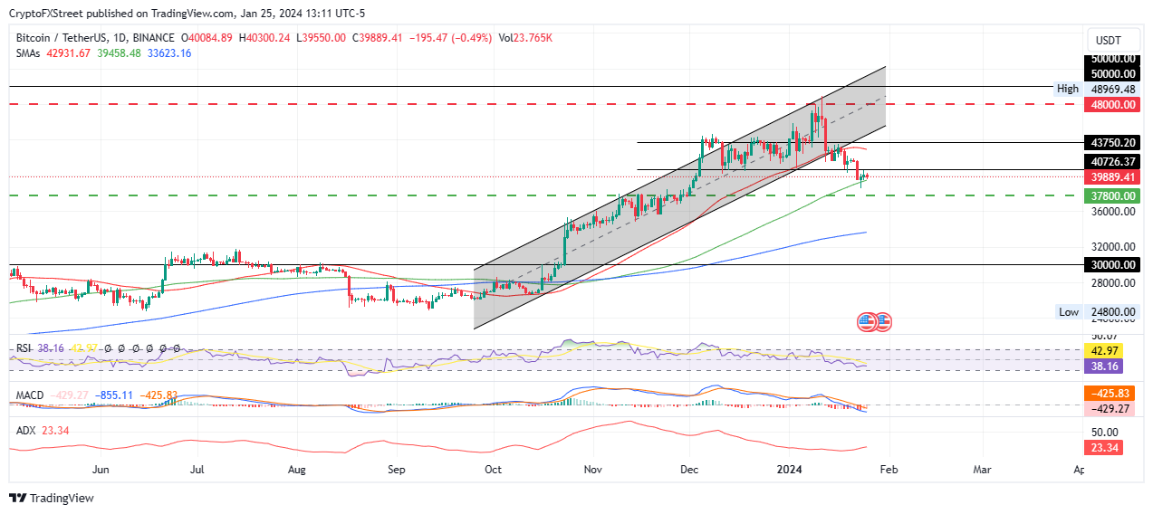Click the ADX value label 23.34 on the scale

click(x=1105, y=448)
